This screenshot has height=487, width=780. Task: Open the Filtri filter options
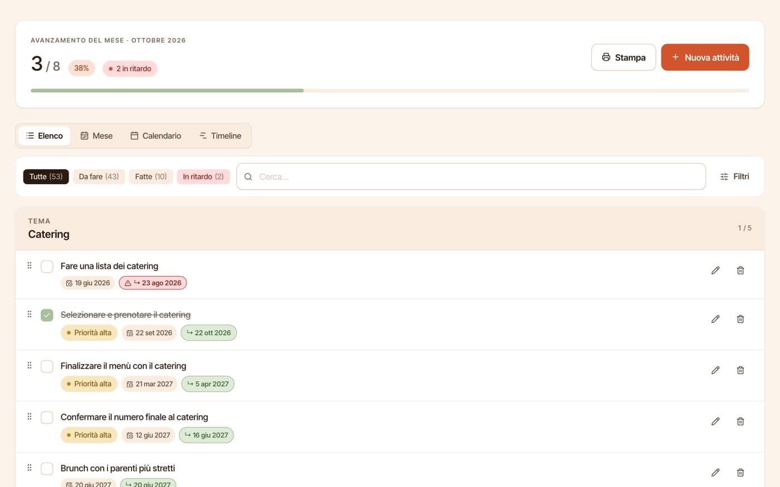tap(734, 176)
